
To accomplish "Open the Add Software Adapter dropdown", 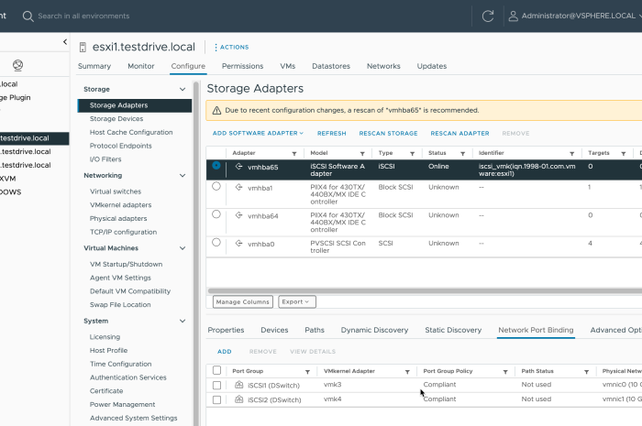I will pyautogui.click(x=258, y=133).
